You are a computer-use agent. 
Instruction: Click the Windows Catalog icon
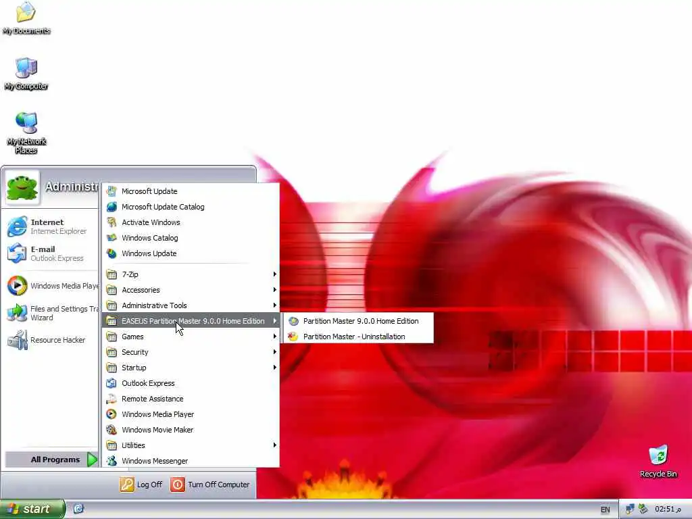tap(112, 238)
